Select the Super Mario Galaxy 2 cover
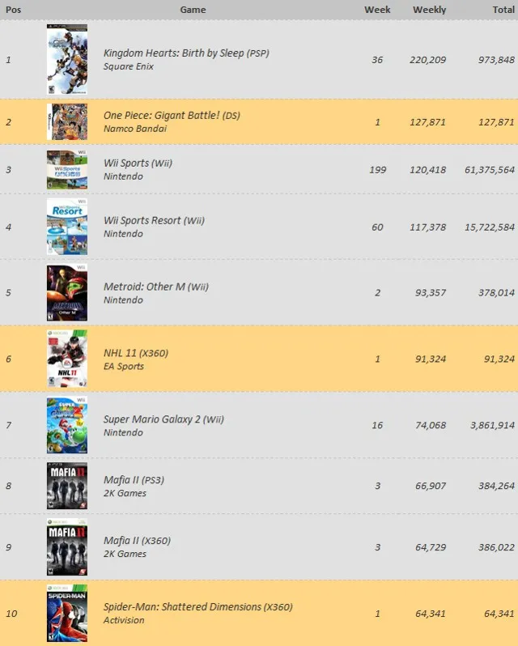Screen dimensions: 518x646 click(x=67, y=425)
